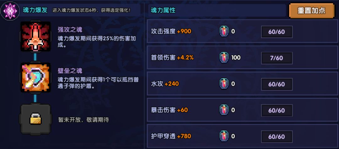339x149 pixels.
Task: Click the 60/60 button for 护甲穿透
Action: 277,137
